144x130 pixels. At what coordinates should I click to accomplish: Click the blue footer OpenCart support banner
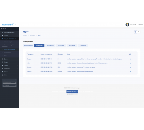tap(72, 92)
